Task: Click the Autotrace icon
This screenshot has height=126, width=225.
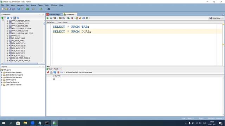Action: click(x=60, y=18)
